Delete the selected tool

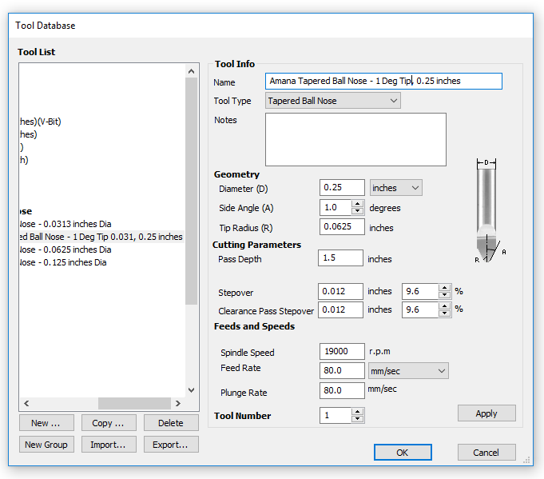(x=170, y=423)
